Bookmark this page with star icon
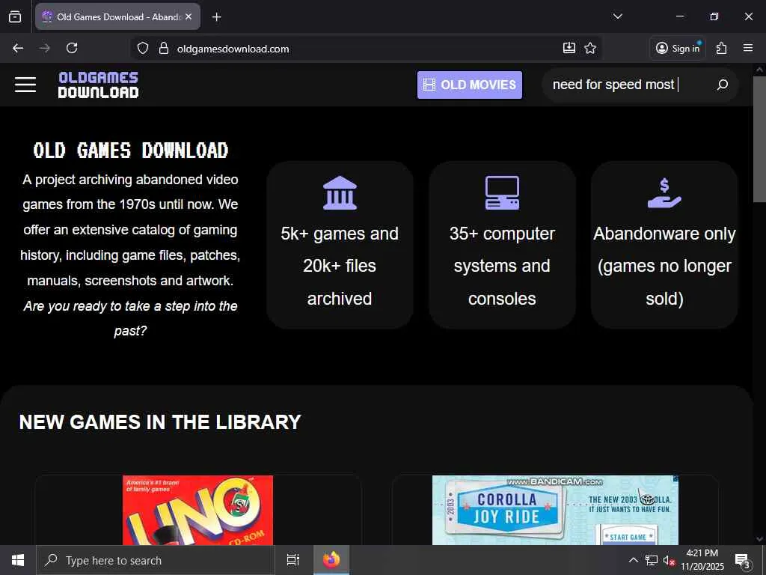 click(x=590, y=48)
